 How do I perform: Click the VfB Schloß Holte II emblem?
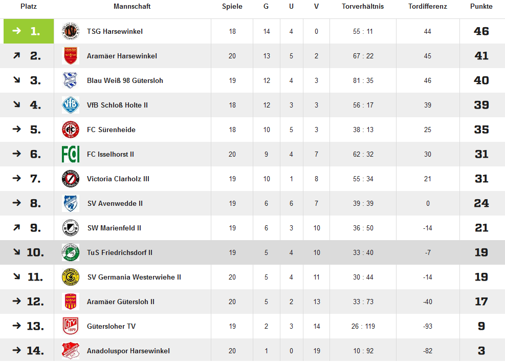(x=71, y=105)
